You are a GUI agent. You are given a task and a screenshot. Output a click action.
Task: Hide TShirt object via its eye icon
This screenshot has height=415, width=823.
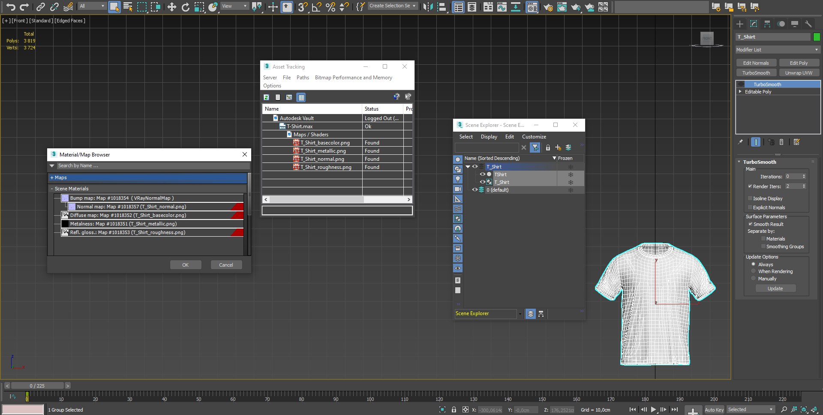click(482, 174)
